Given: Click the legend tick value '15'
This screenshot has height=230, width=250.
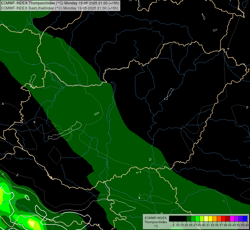Looking at the screenshot, I should pyautogui.click(x=182, y=225).
